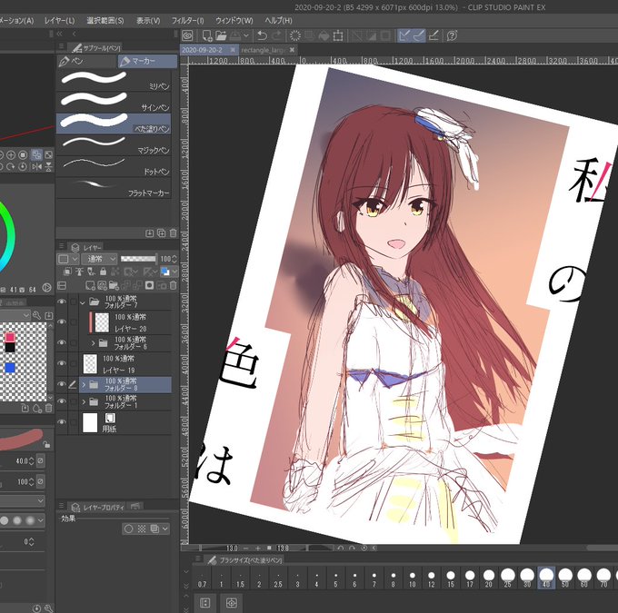This screenshot has height=613, width=618.
Task: Open the blending mode dropdown showing 通常
Action: pyautogui.click(x=99, y=259)
